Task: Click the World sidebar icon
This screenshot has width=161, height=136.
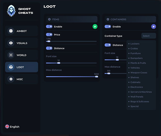Action: click(x=11, y=55)
